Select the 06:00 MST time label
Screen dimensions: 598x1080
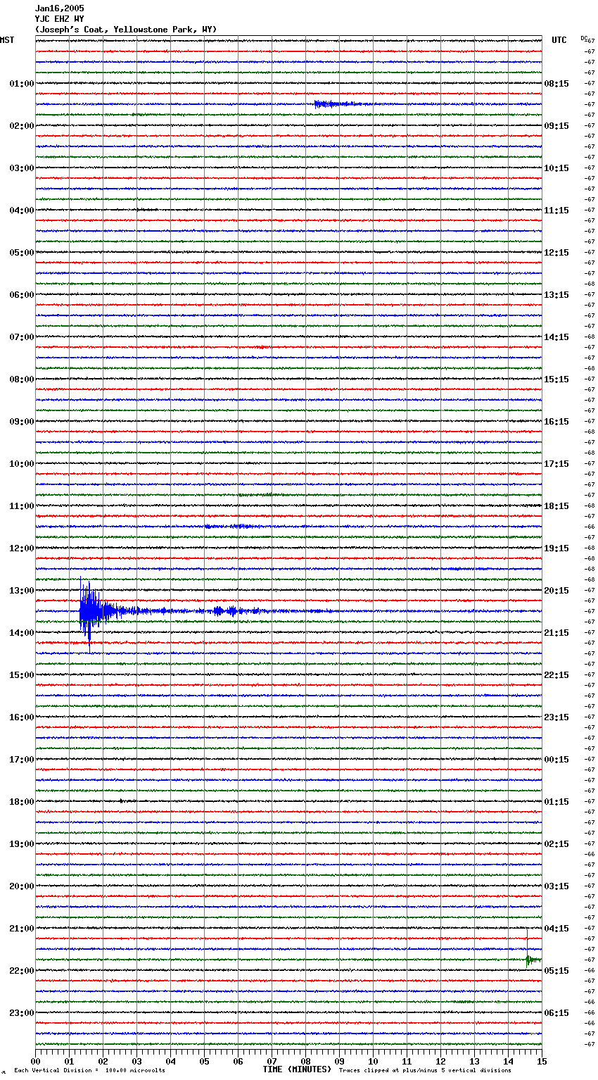click(22, 295)
